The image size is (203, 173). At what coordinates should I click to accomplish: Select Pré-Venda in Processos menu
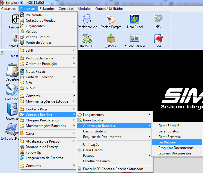pyautogui.click(x=48, y=15)
